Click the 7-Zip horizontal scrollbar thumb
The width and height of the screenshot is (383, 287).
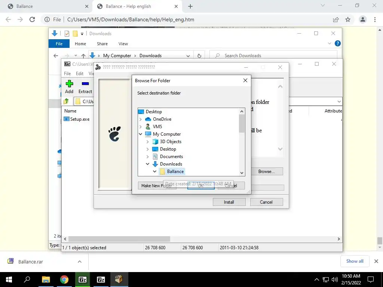(x=119, y=239)
